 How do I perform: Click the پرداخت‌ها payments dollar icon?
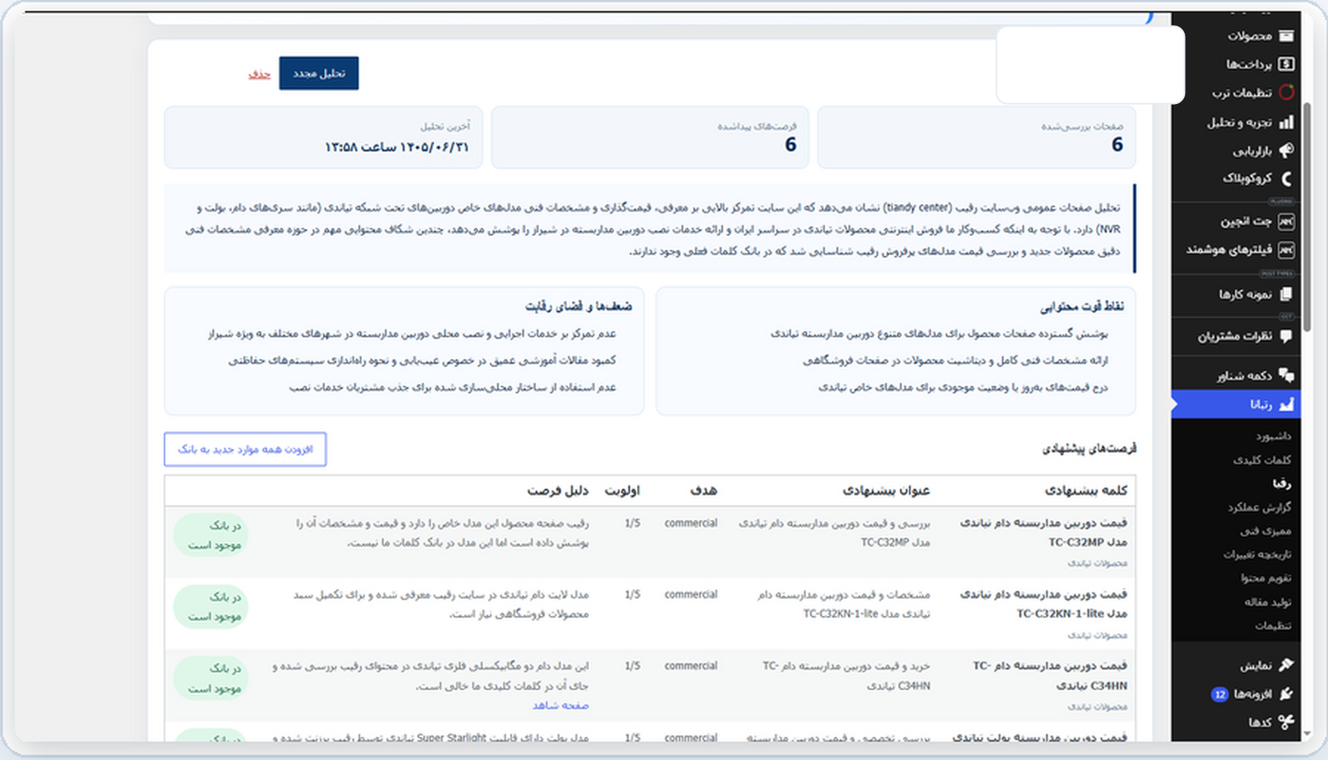[x=1286, y=64]
